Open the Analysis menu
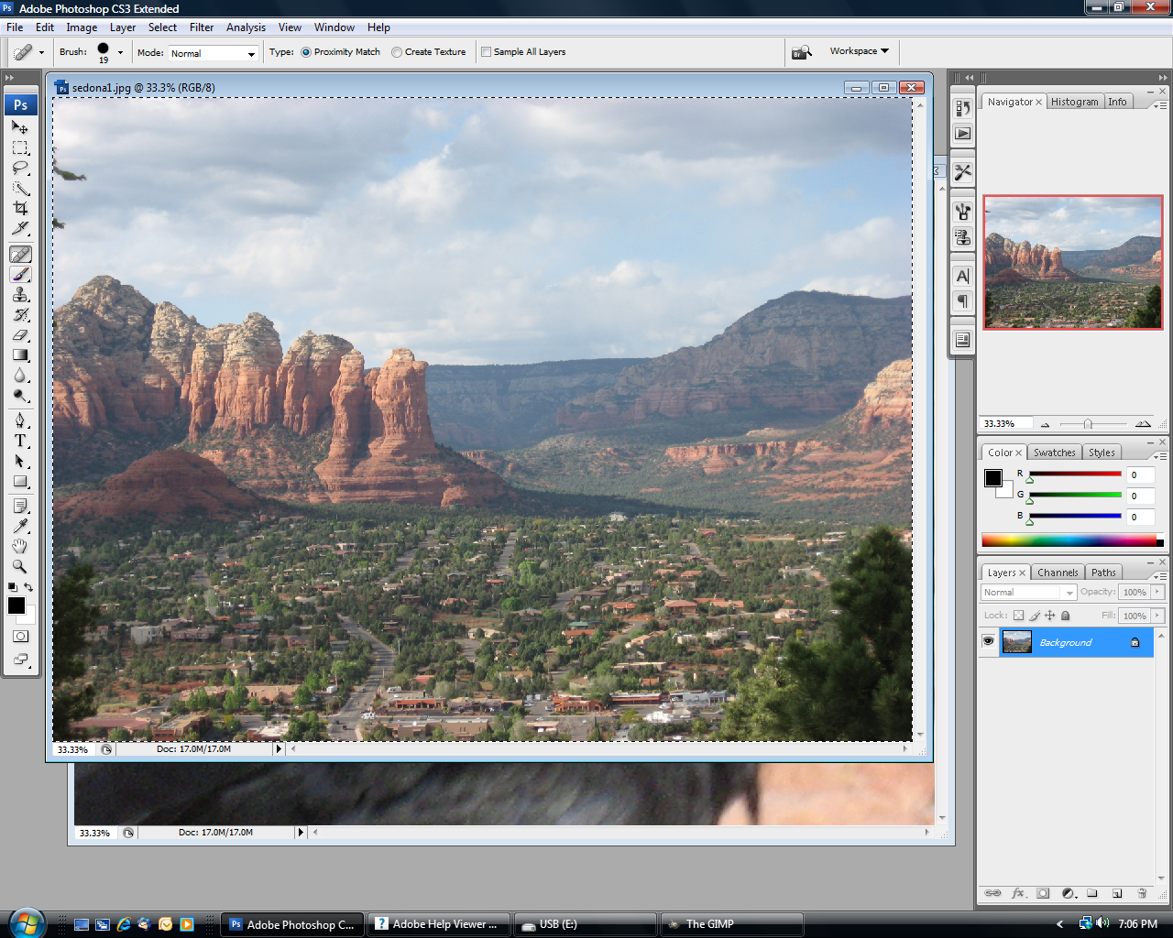The height and width of the screenshot is (938, 1173). pyautogui.click(x=246, y=27)
